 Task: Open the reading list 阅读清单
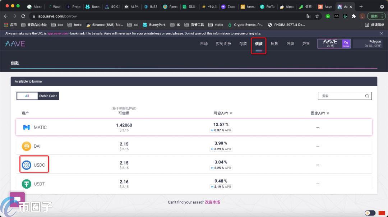pos(375,25)
